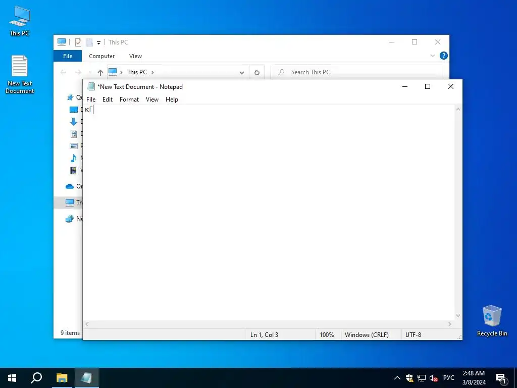Open the network tray icon
This screenshot has height=388, width=517.
[x=422, y=378]
